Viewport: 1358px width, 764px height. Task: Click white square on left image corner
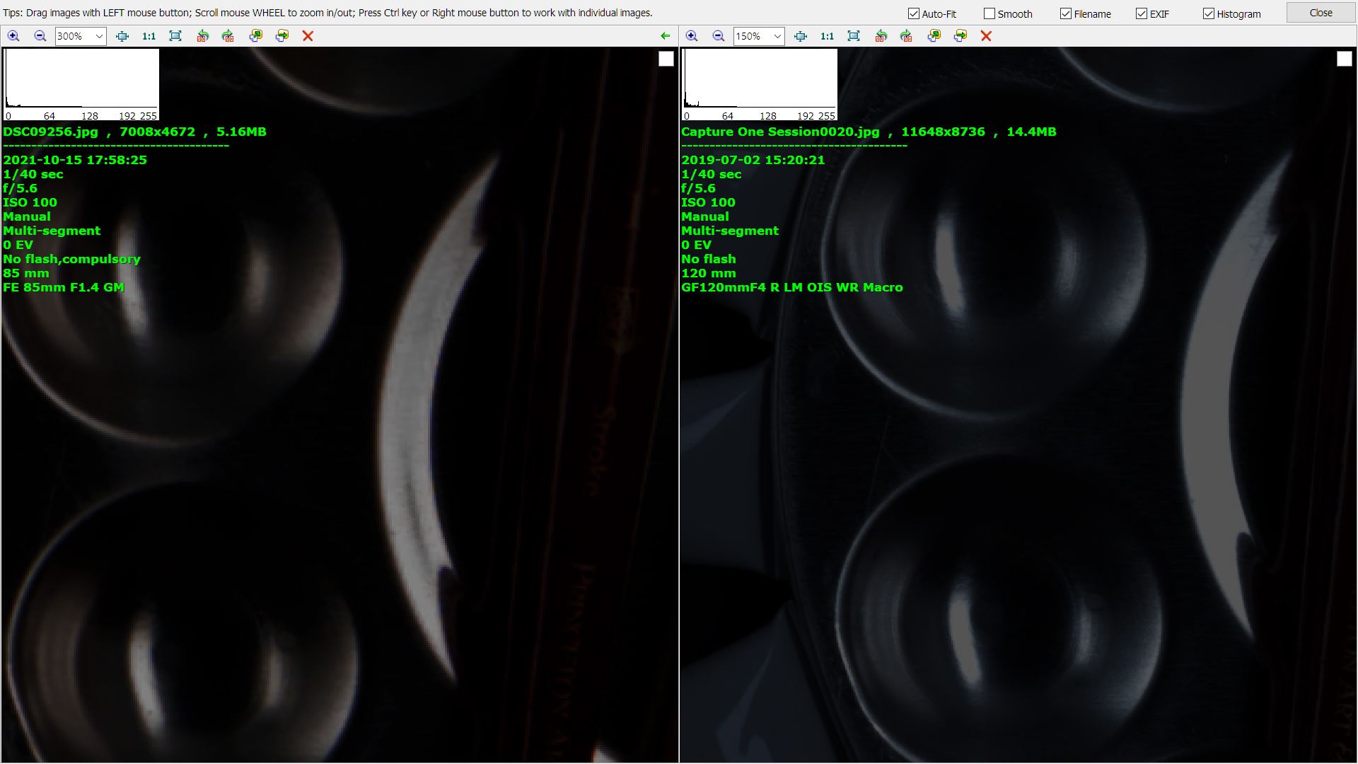coord(666,59)
